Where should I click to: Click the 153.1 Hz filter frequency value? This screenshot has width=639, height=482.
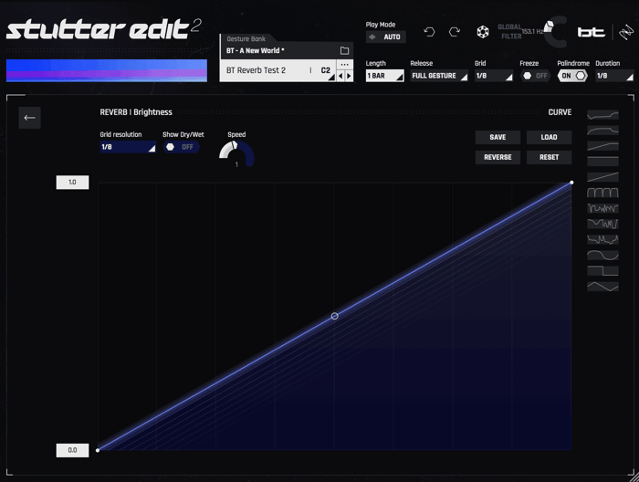pyautogui.click(x=532, y=31)
